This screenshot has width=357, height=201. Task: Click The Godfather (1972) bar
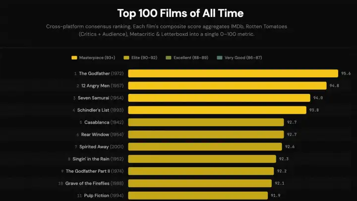click(x=233, y=73)
